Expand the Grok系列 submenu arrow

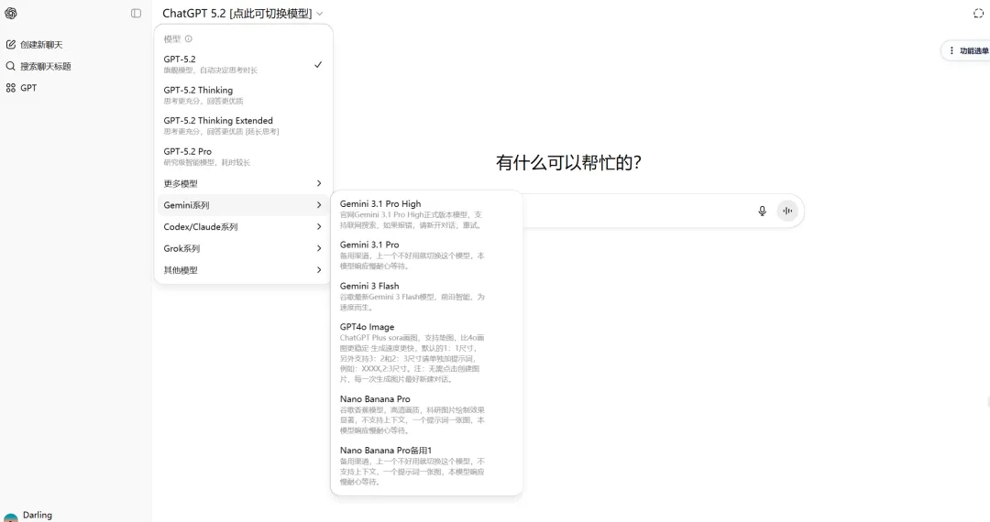[319, 248]
